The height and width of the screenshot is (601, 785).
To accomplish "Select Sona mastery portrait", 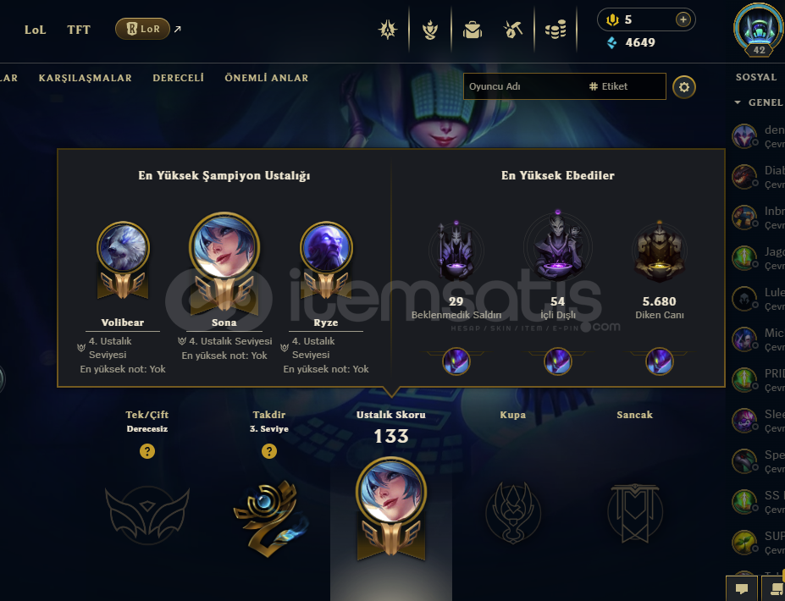I will click(x=224, y=246).
